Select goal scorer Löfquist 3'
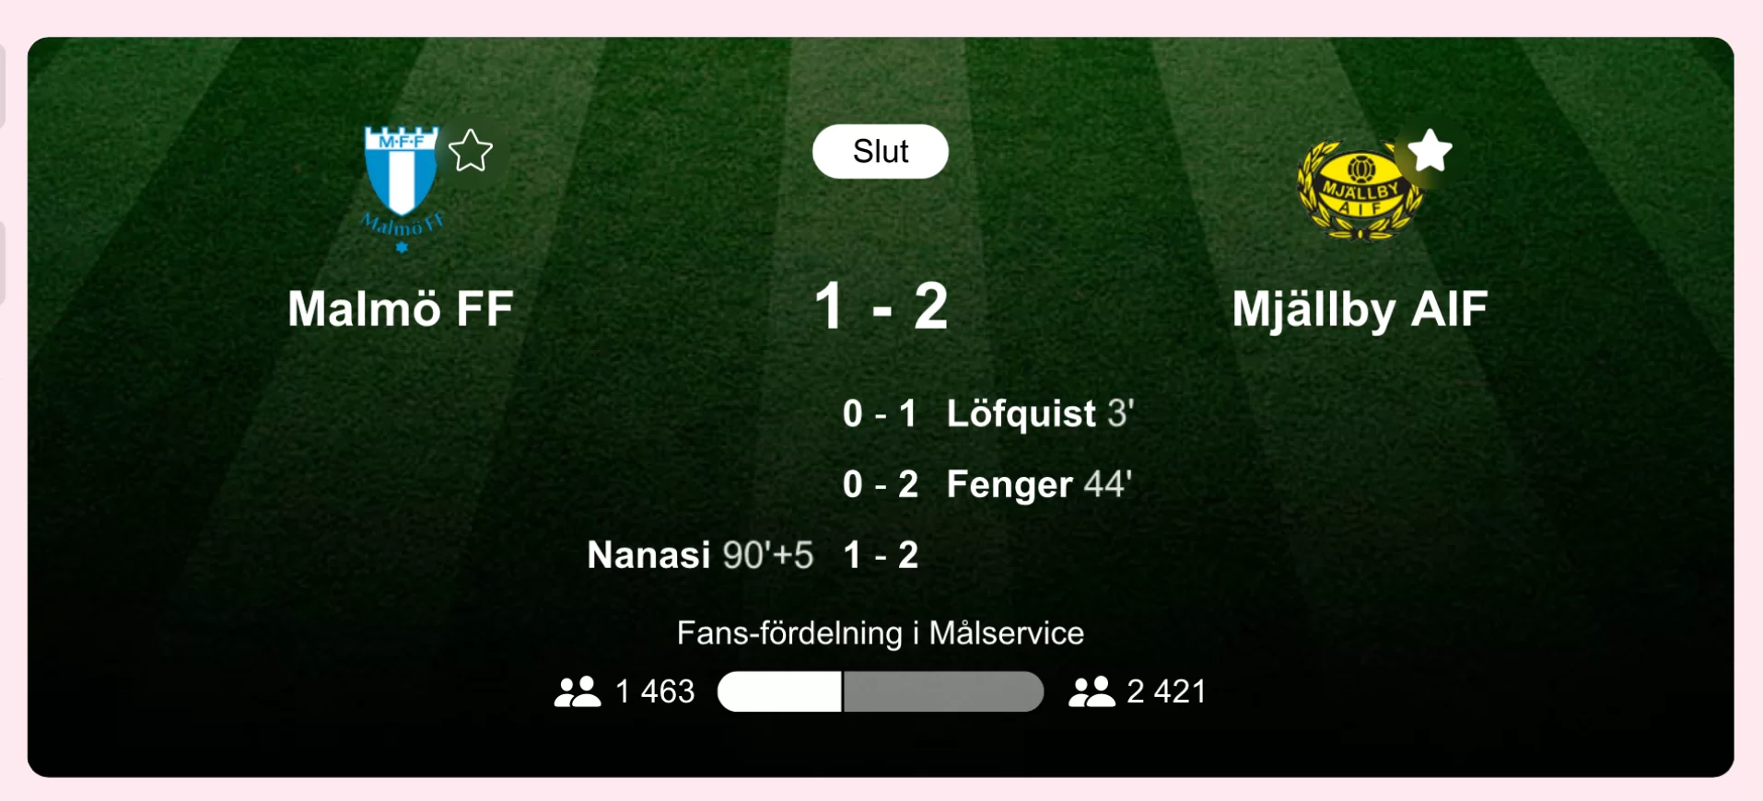The width and height of the screenshot is (1763, 801). pyautogui.click(x=1039, y=413)
